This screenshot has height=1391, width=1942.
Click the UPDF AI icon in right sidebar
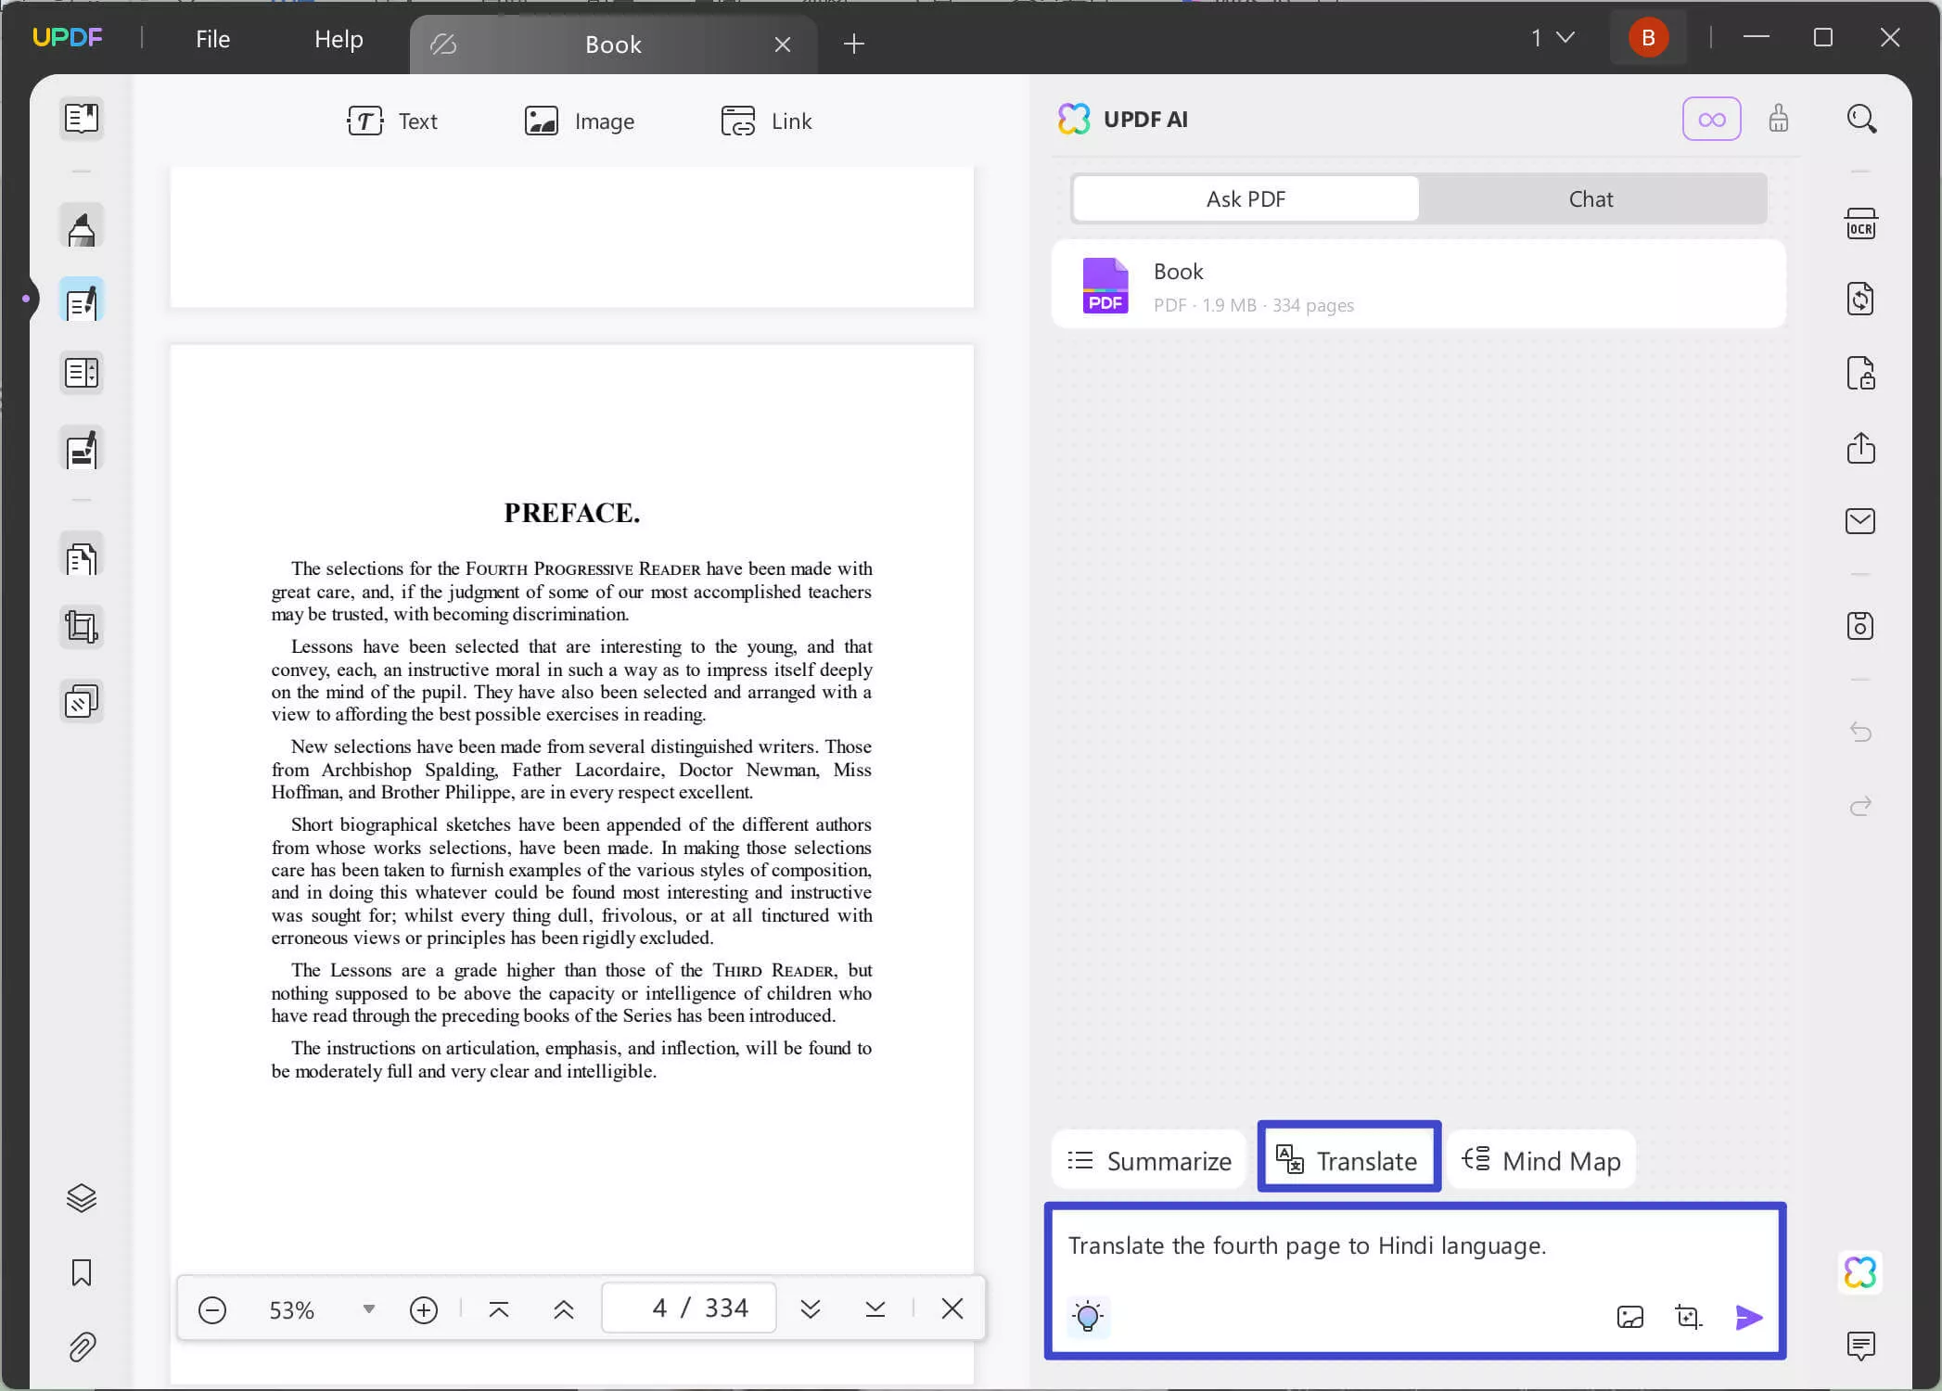1861,1272
